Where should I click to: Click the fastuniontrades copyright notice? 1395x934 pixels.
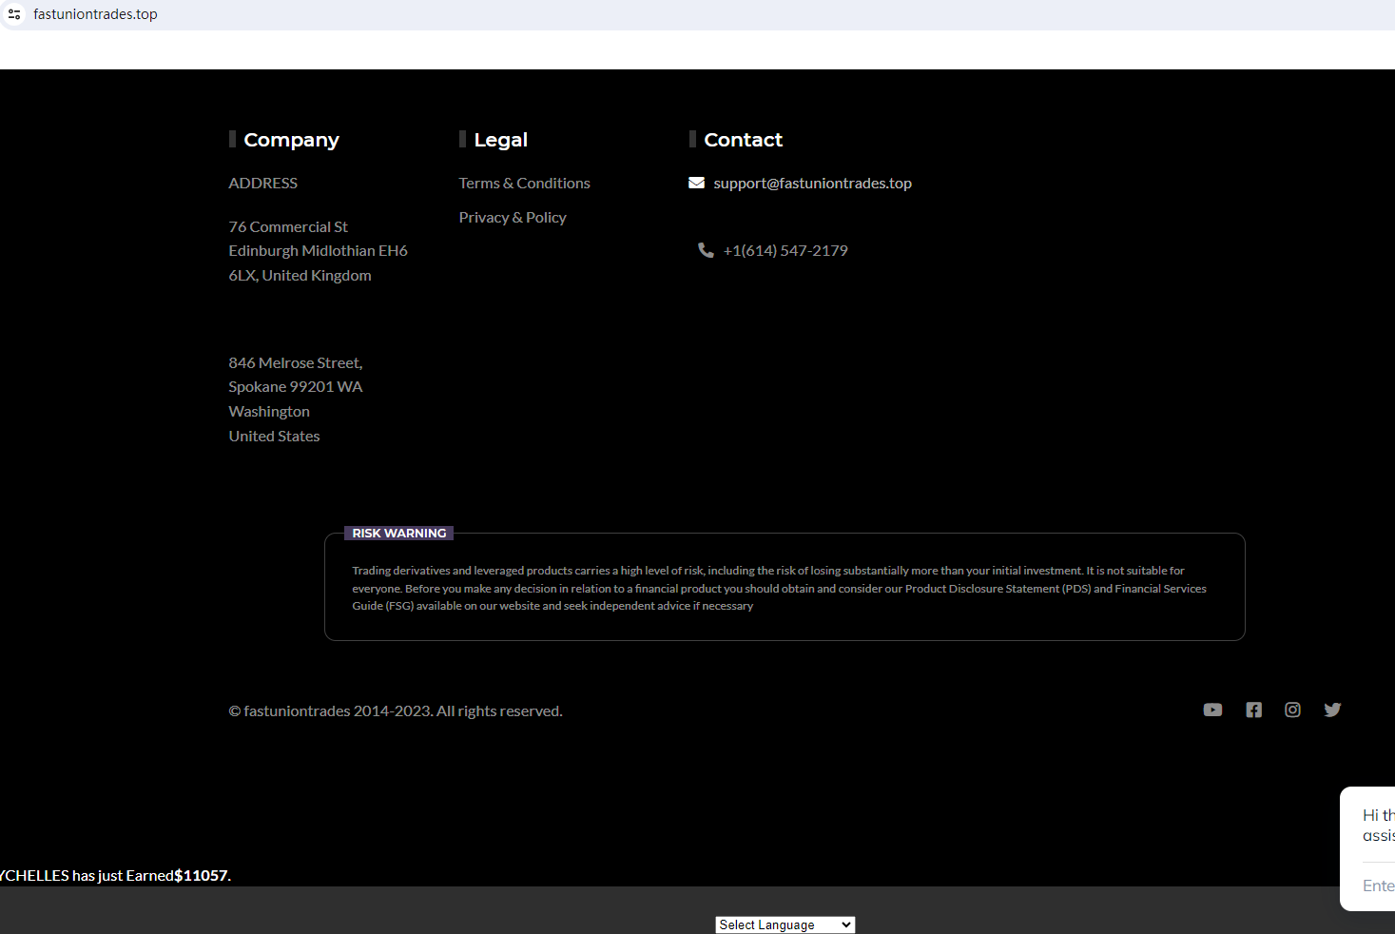tap(396, 710)
